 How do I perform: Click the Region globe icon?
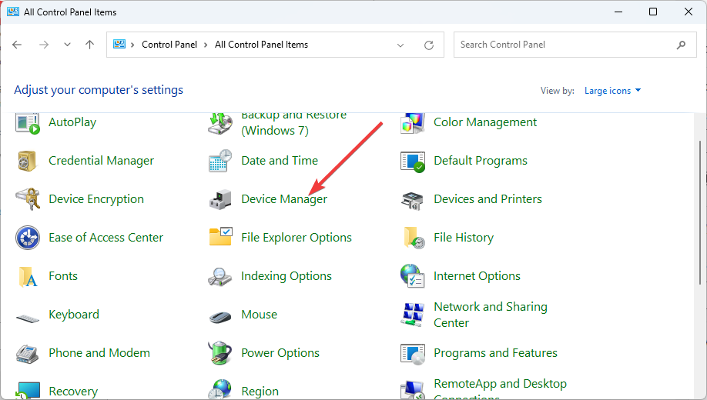220,389
